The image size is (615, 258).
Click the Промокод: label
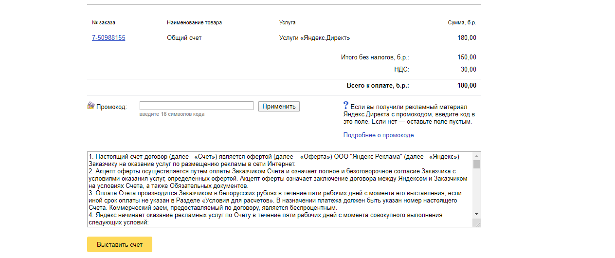pyautogui.click(x=111, y=107)
